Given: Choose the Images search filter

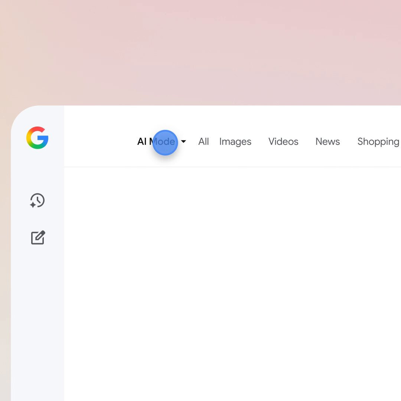Looking at the screenshot, I should coord(235,142).
